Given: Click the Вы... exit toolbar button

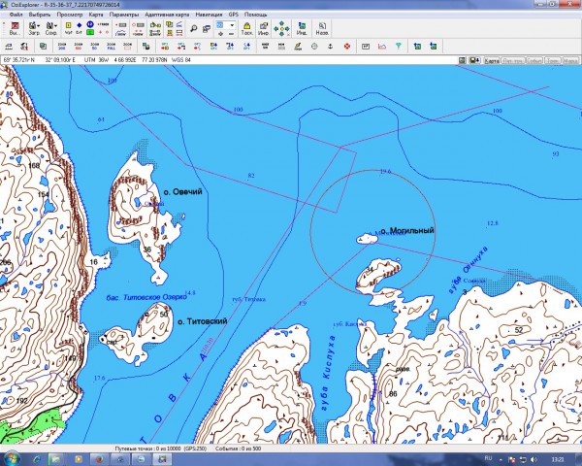Looking at the screenshot, I should pos(15,28).
